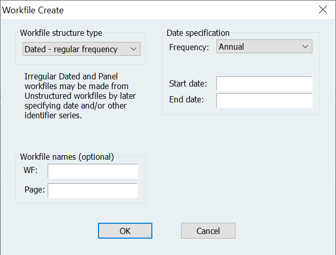The image size is (336, 255).
Task: Click the arrow beside 'Dated - regular frequency'
Action: (x=133, y=49)
